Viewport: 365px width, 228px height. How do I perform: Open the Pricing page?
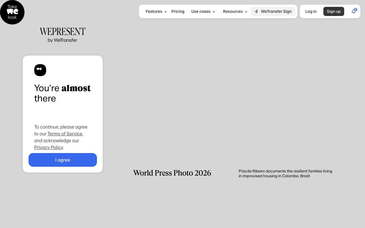[x=178, y=11]
